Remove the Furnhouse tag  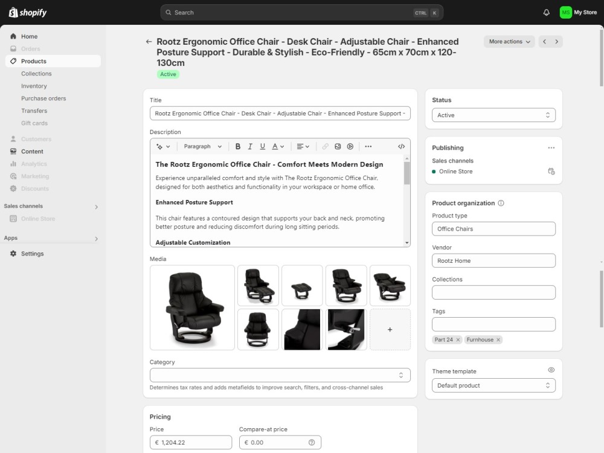tap(498, 339)
